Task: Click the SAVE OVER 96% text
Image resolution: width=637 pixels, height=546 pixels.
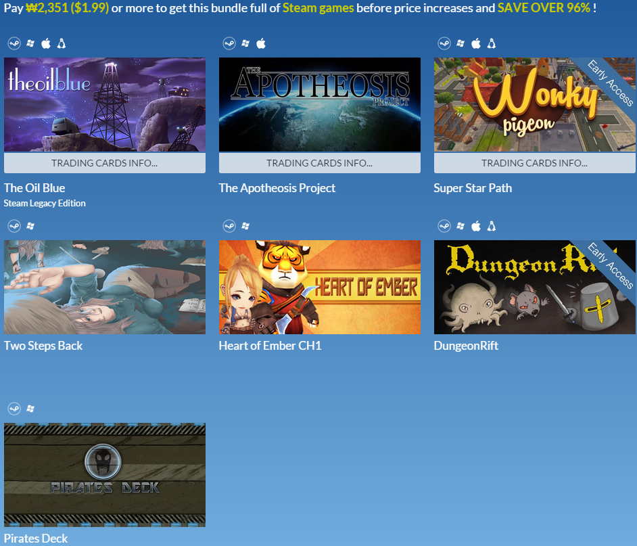Action: (544, 7)
